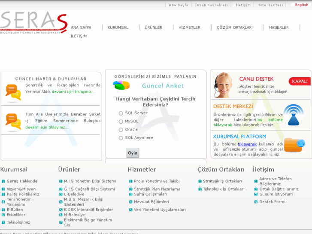This screenshot has height=234, width=312.
Task: Click the blue antenna icon in Destek Merkezi
Action: [294, 115]
